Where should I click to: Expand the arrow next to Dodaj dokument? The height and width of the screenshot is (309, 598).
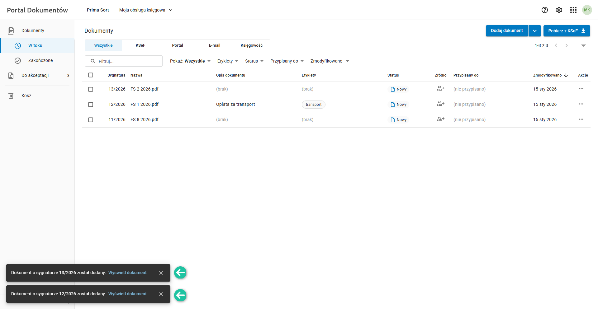coord(535,31)
